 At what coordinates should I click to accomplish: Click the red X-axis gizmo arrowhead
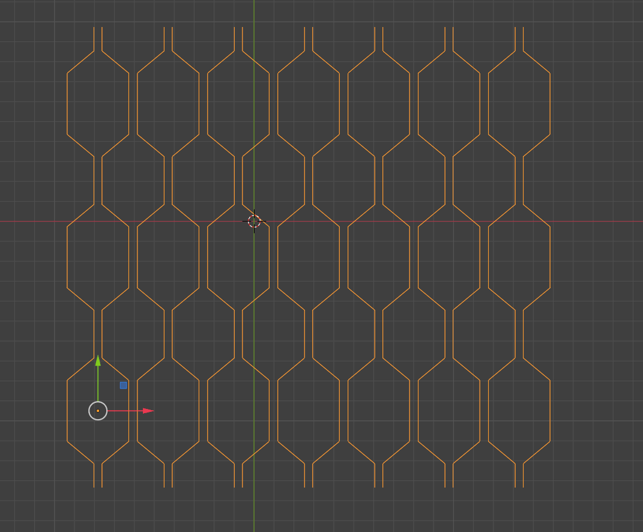point(148,411)
